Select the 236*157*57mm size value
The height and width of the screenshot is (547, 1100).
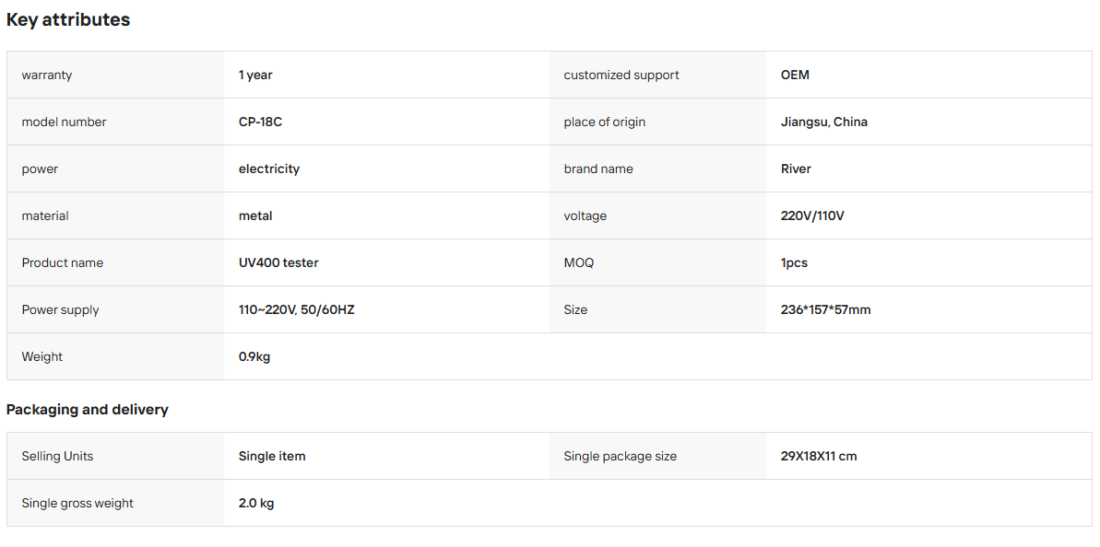[x=825, y=309]
